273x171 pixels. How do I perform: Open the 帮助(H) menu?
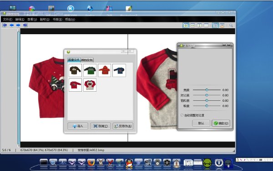coord(70,19)
